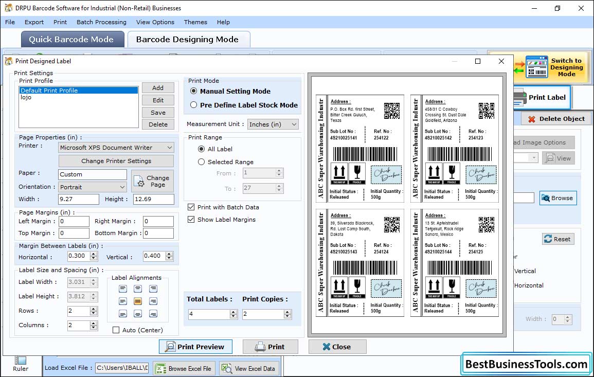Image resolution: width=594 pixels, height=377 pixels.
Task: Click Switch to Designing Mode icon
Action: [536, 67]
